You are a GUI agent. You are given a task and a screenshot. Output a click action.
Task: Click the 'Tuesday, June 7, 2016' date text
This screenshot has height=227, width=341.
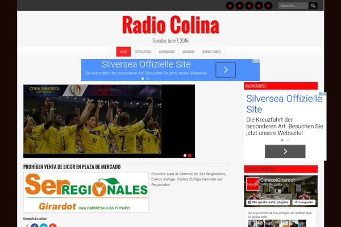click(x=170, y=41)
